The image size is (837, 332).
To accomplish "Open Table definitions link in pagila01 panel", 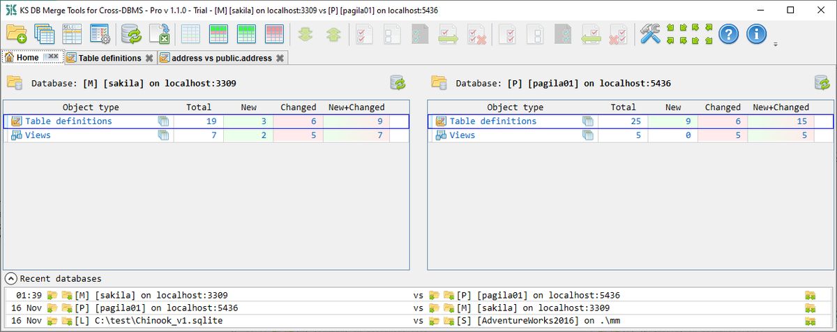I will (493, 121).
